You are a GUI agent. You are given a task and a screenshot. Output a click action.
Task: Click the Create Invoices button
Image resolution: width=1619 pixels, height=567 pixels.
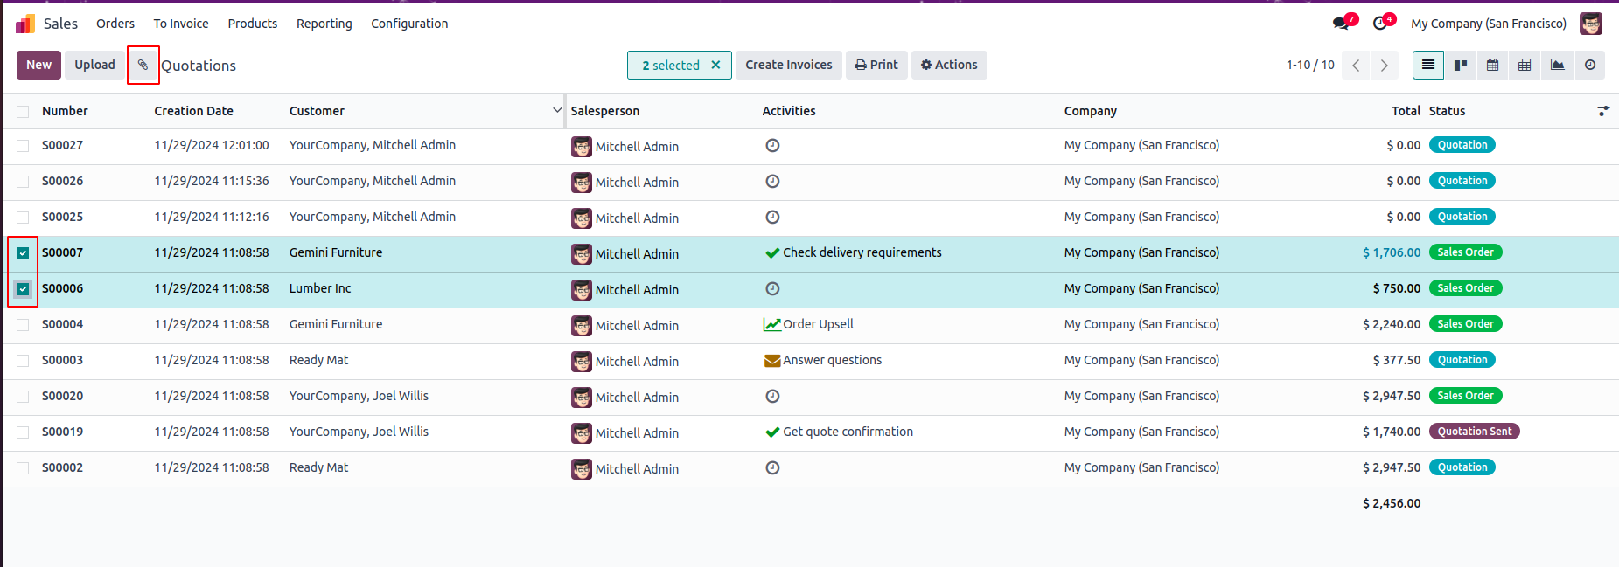788,65
